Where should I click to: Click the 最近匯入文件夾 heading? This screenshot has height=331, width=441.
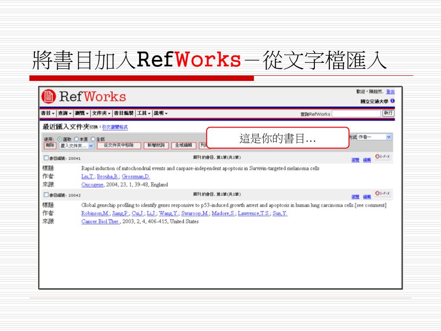[x=66, y=127]
